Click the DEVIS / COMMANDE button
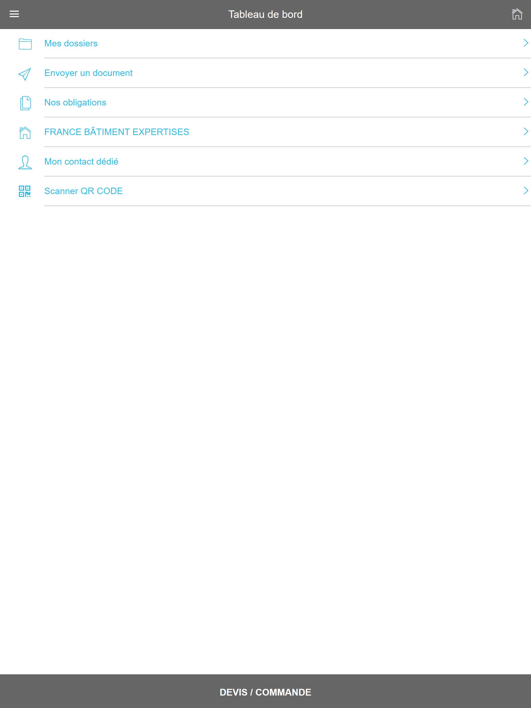The image size is (531, 708). [265, 692]
